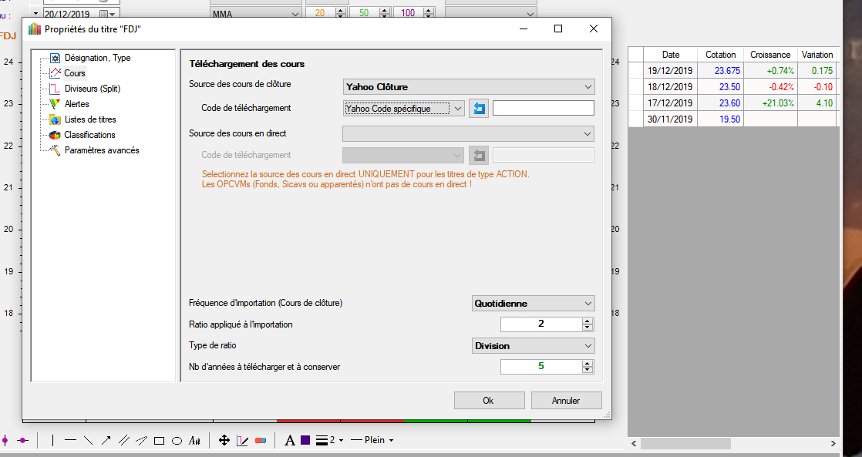The image size is (862, 457).
Task: Open the Division ratio type dropdown
Action: point(533,346)
